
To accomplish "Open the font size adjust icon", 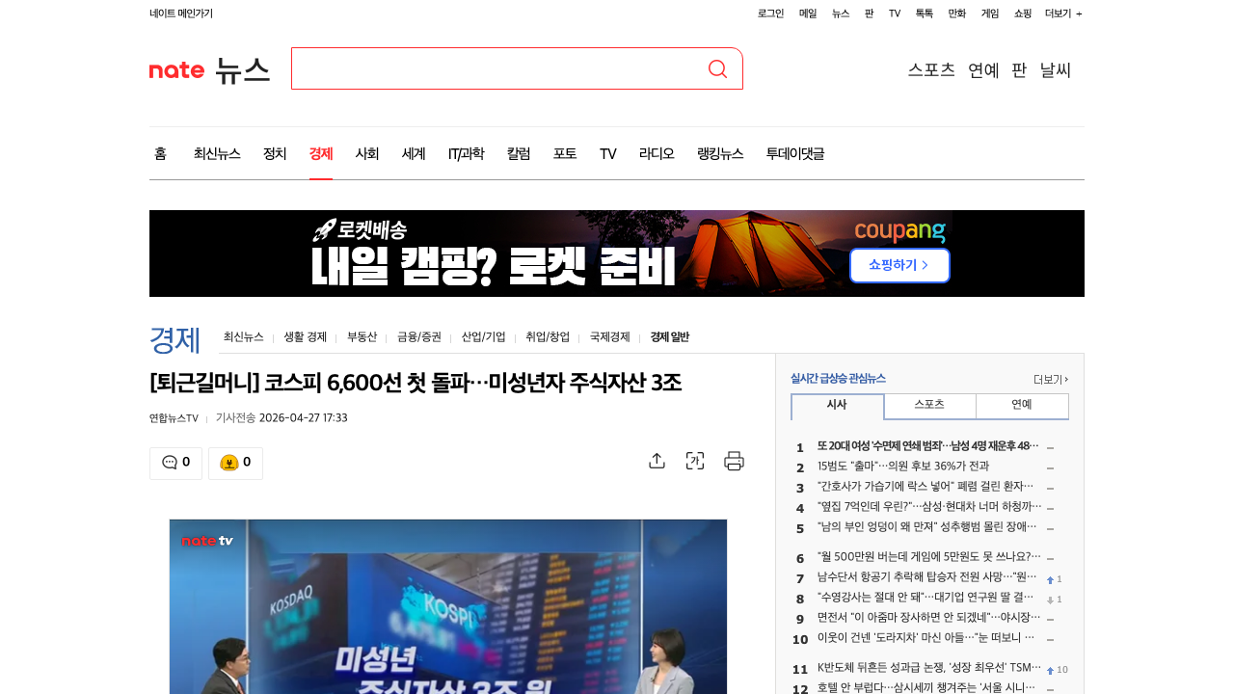I will pyautogui.click(x=695, y=461).
